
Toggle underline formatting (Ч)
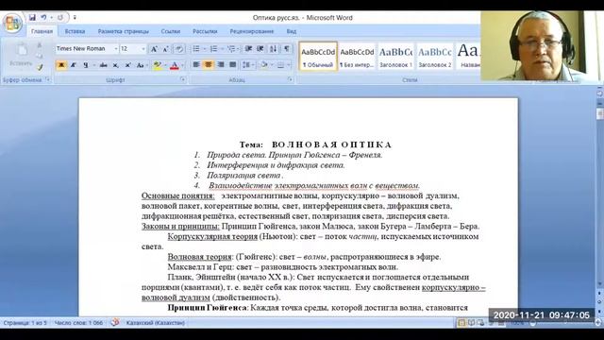coord(86,65)
